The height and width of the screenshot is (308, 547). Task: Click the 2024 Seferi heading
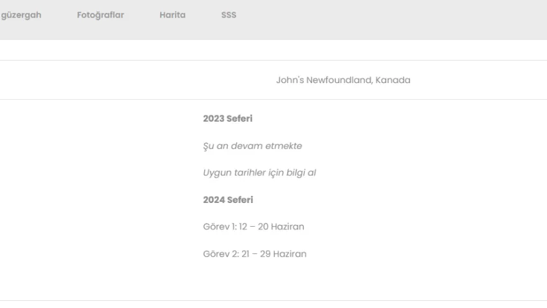point(228,200)
